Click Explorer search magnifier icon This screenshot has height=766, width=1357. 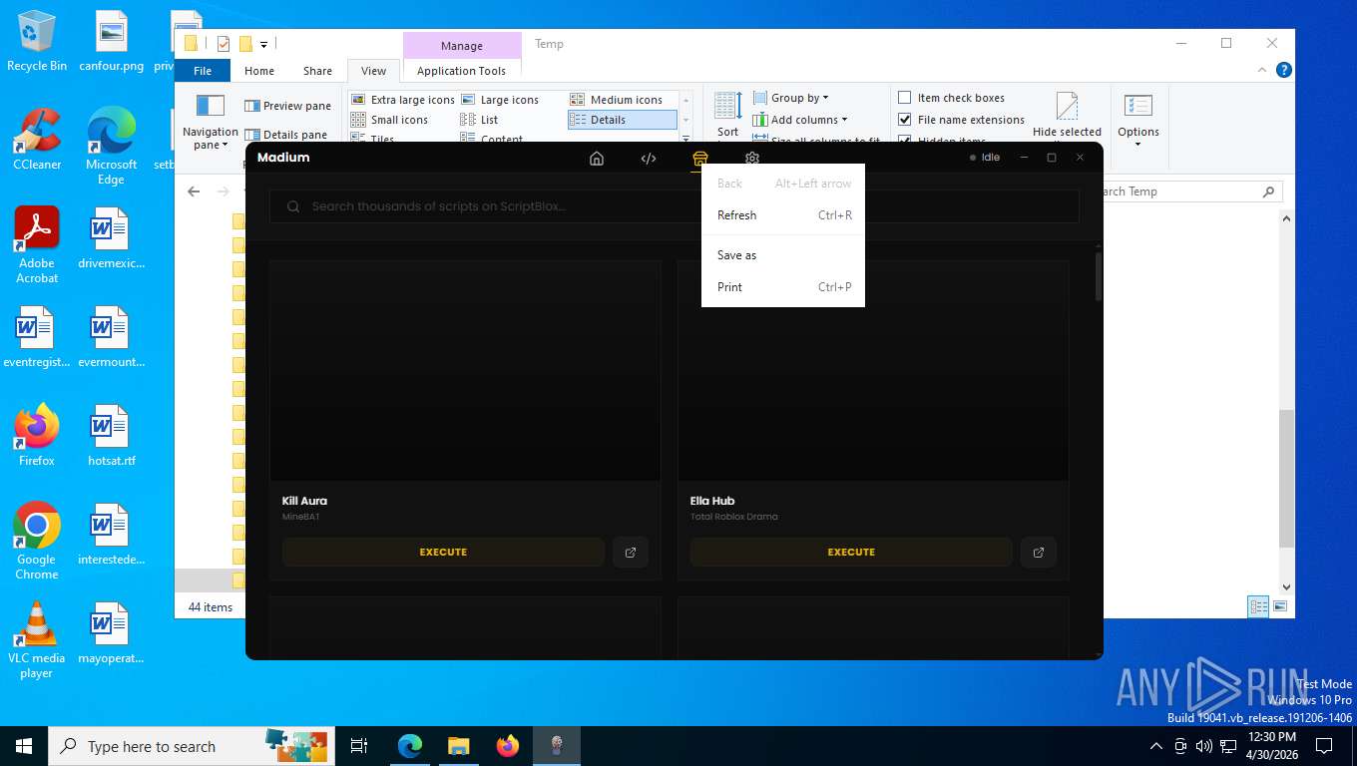point(1268,191)
